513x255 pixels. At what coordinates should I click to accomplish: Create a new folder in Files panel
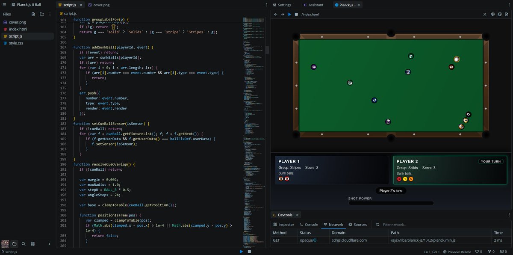coord(41,14)
